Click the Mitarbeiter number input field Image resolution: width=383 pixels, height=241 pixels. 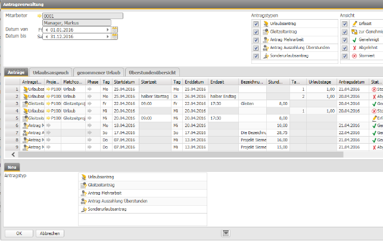(x=83, y=16)
